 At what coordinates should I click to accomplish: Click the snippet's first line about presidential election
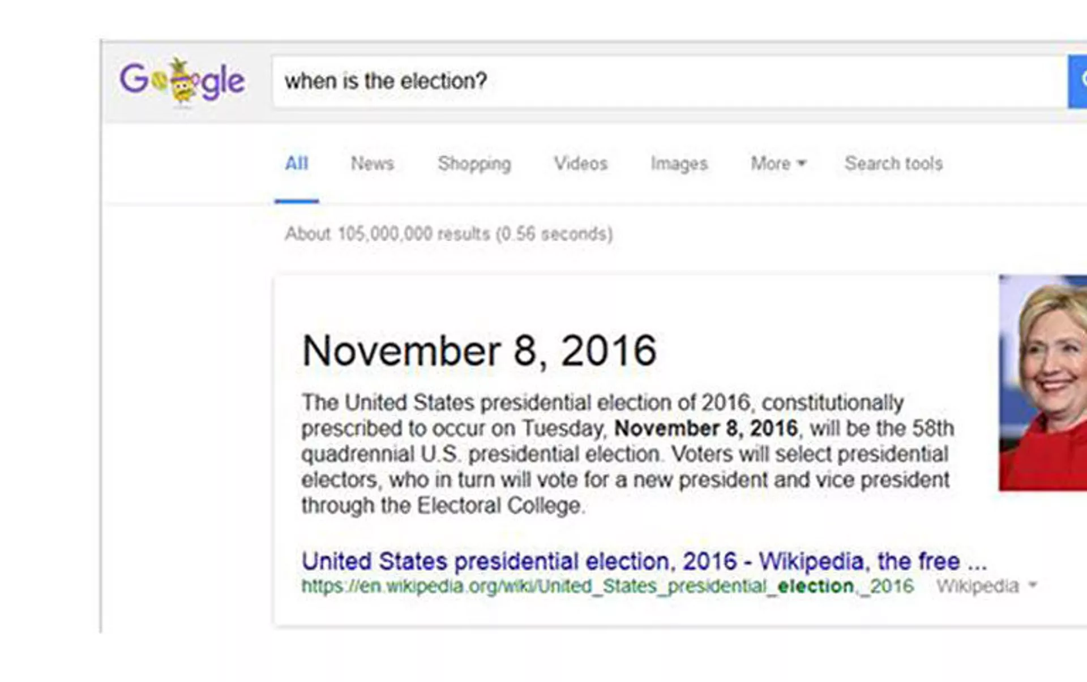coord(602,403)
